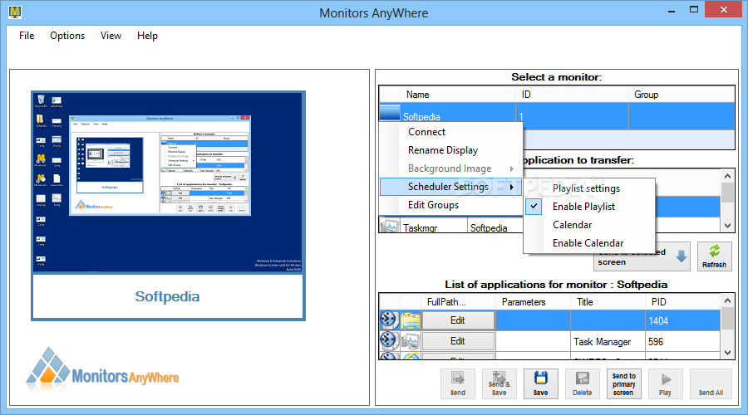
Task: Click the Send All button
Action: click(x=711, y=383)
